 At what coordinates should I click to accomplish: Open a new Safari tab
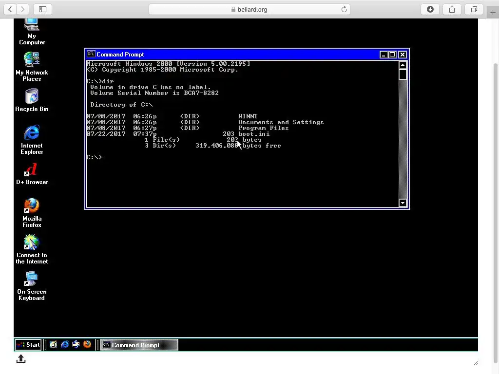[x=493, y=12]
